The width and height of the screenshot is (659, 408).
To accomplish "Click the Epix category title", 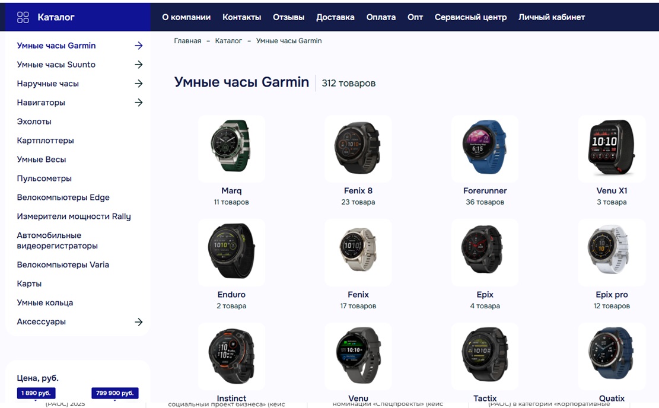I will 485,295.
